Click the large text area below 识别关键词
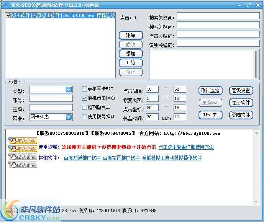The width and height of the screenshot is (264, 222). pyautogui.click(x=201, y=64)
